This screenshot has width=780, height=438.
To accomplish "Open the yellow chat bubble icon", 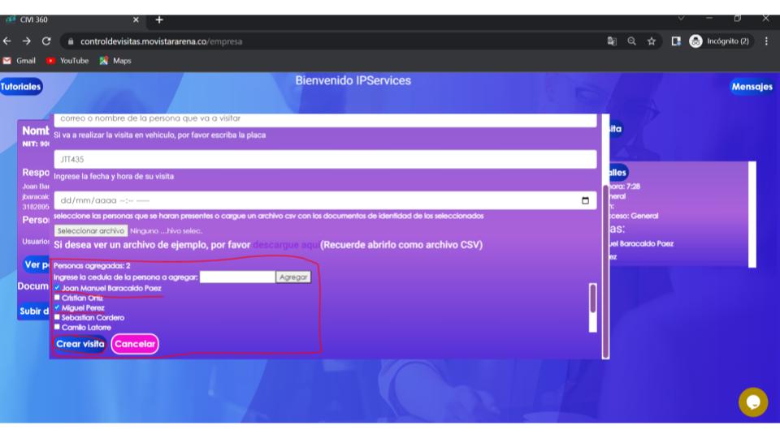I will (753, 402).
